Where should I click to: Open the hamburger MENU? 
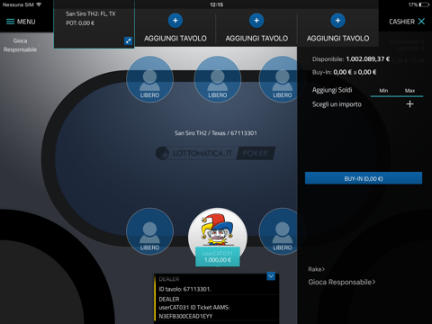point(21,22)
